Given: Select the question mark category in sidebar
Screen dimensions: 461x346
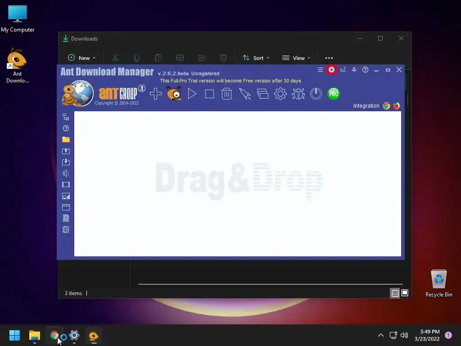Looking at the screenshot, I should [66, 128].
